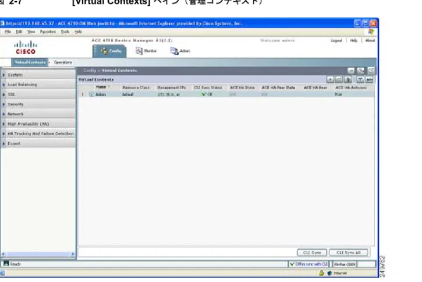
Task: Click the icon right of the add plus icon
Action: 339,79
